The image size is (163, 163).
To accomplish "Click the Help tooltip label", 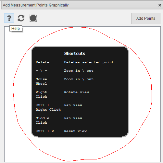I will coord(16,29).
